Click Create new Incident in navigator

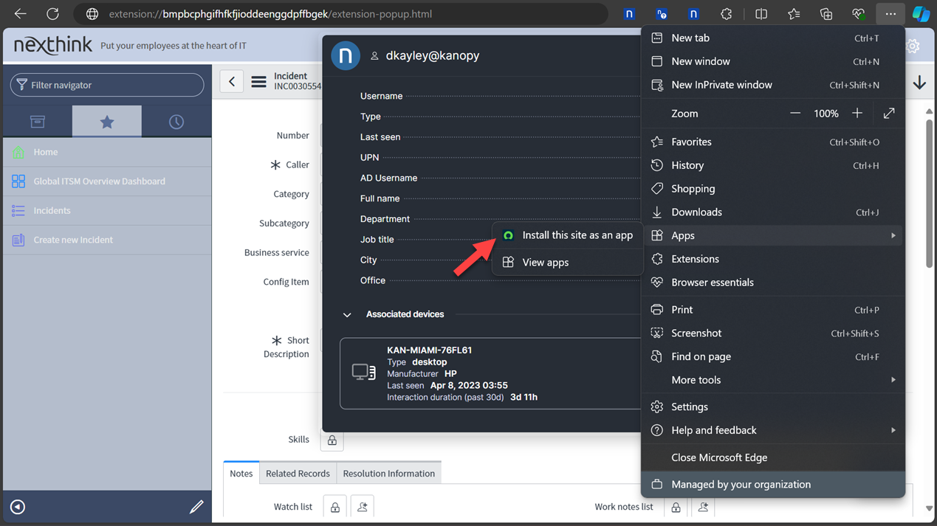(73, 240)
